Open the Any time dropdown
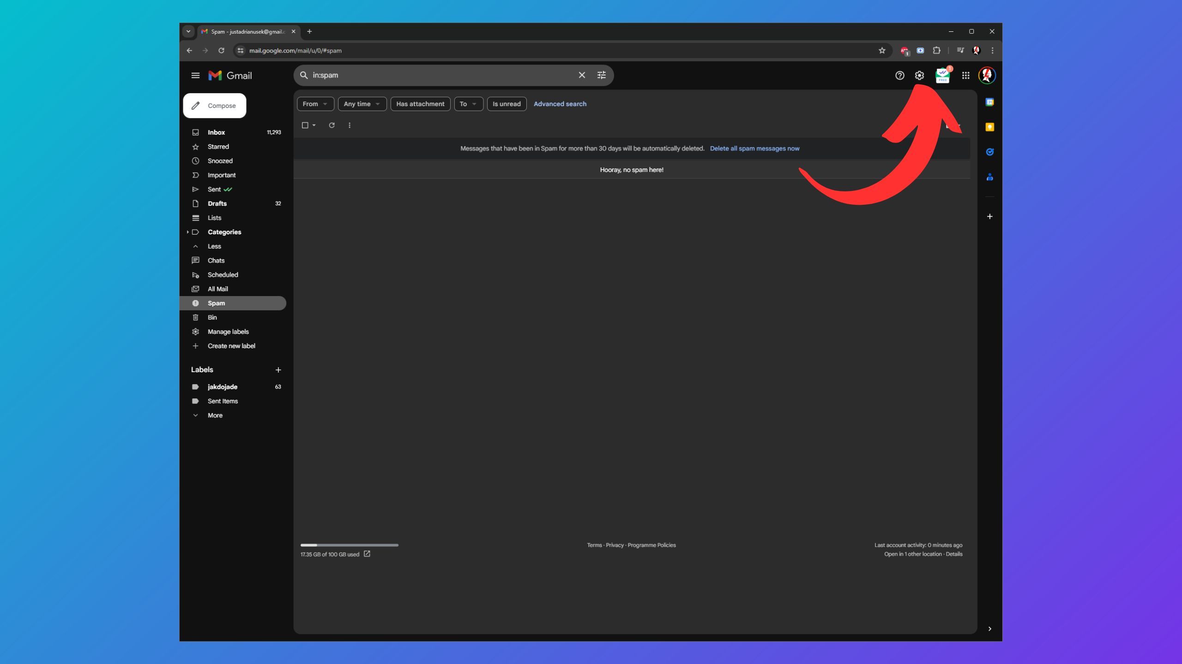This screenshot has height=664, width=1182. click(x=362, y=104)
